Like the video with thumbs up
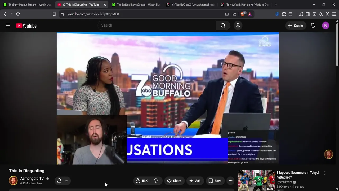Image resolution: width=339 pixels, height=191 pixels. [x=142, y=181]
